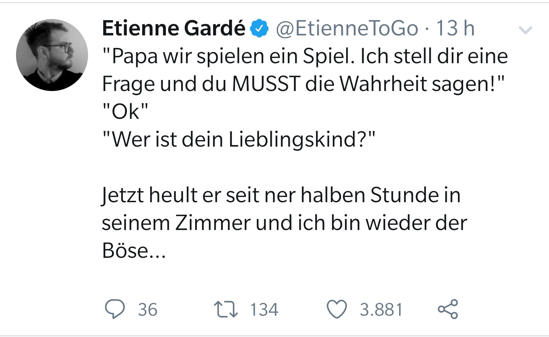The width and height of the screenshot is (549, 337).
Task: Click the display name Etienne Gardé
Action: tap(173, 29)
